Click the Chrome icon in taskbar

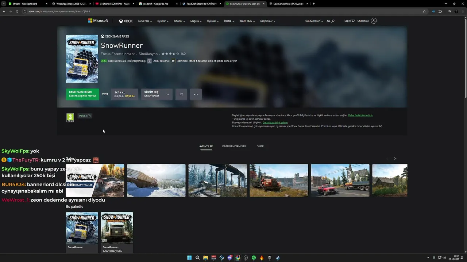(238, 258)
